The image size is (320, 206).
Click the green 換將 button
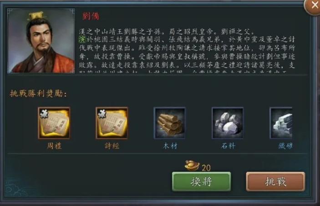[x=202, y=181]
